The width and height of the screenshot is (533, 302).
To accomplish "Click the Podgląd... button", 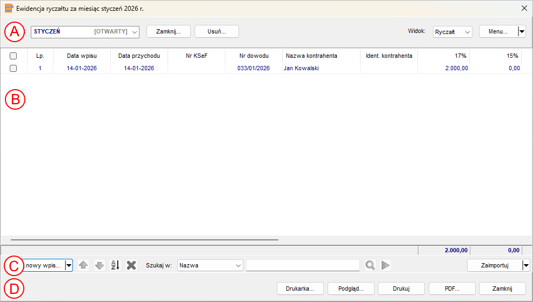I will [x=351, y=288].
